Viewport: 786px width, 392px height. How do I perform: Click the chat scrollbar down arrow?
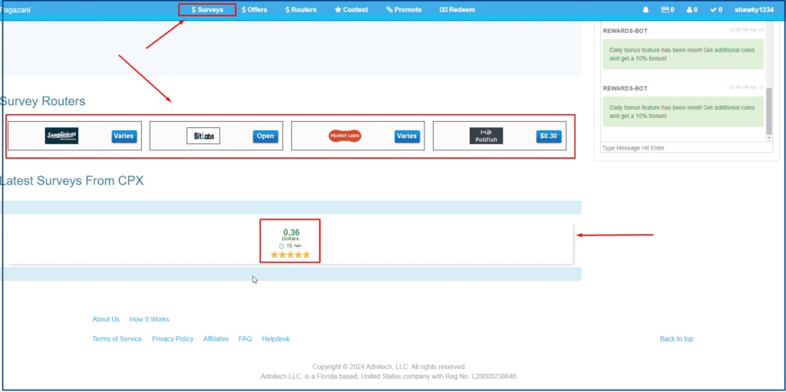(769, 137)
